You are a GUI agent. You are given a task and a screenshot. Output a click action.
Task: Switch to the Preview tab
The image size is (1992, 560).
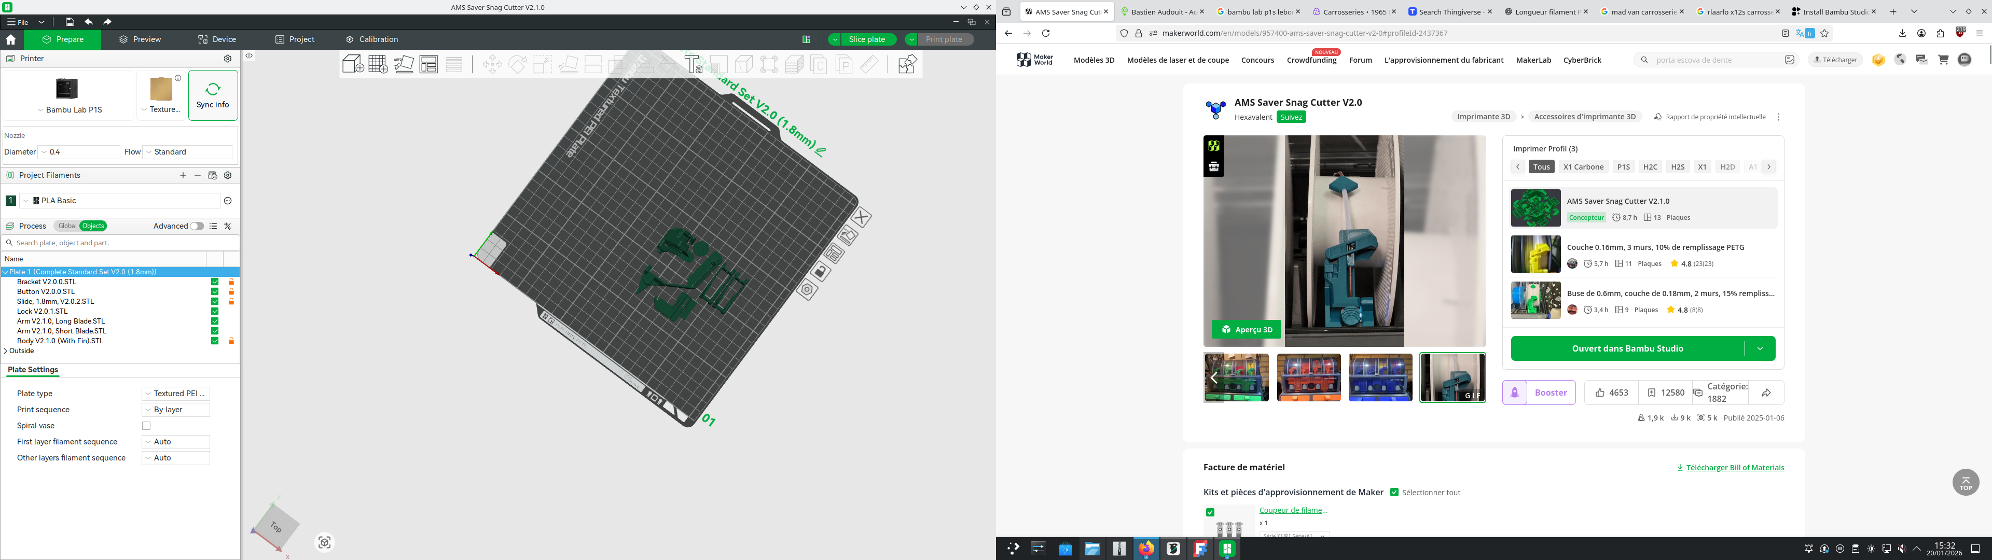(140, 39)
